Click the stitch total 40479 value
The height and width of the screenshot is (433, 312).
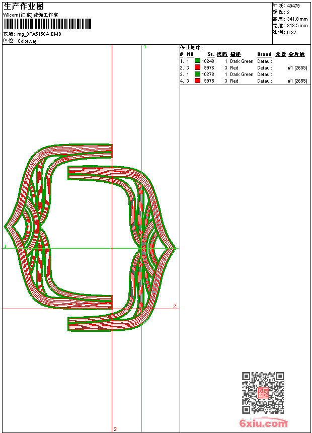pyautogui.click(x=293, y=6)
